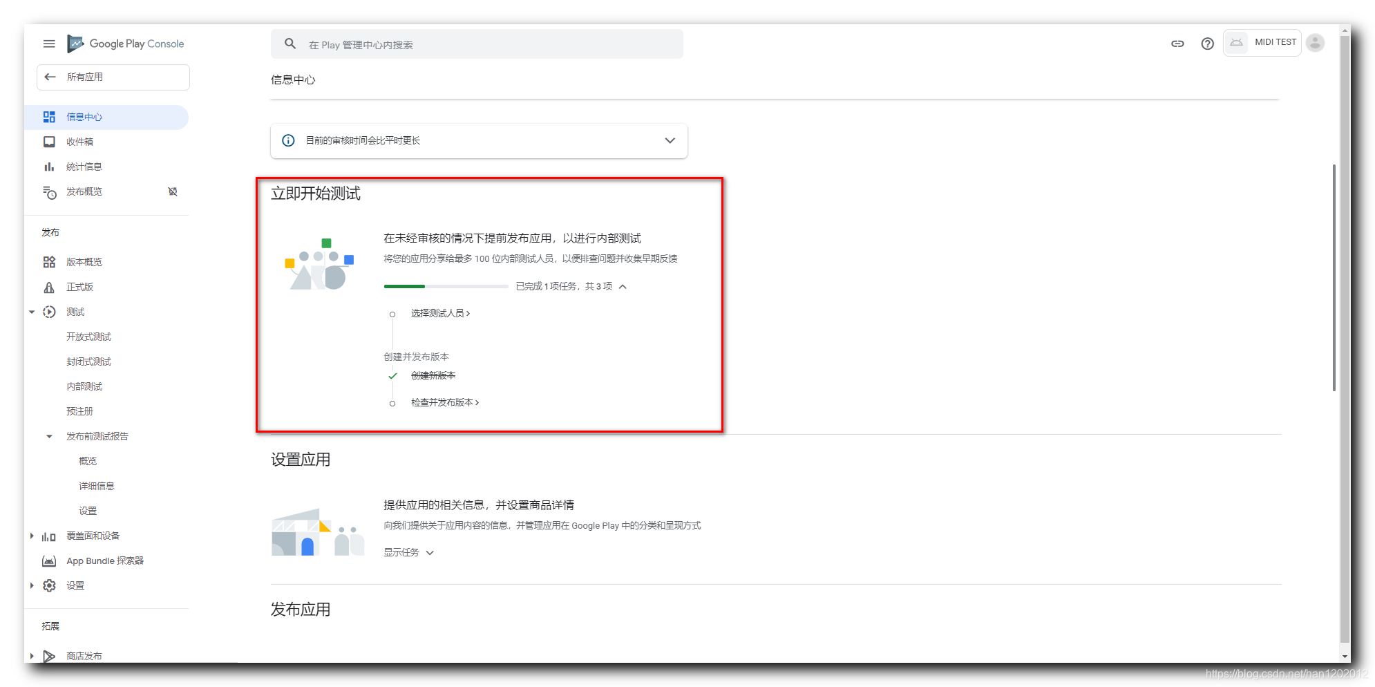The width and height of the screenshot is (1375, 687).
Task: Expand the 审核时间 notice chevron
Action: click(669, 140)
